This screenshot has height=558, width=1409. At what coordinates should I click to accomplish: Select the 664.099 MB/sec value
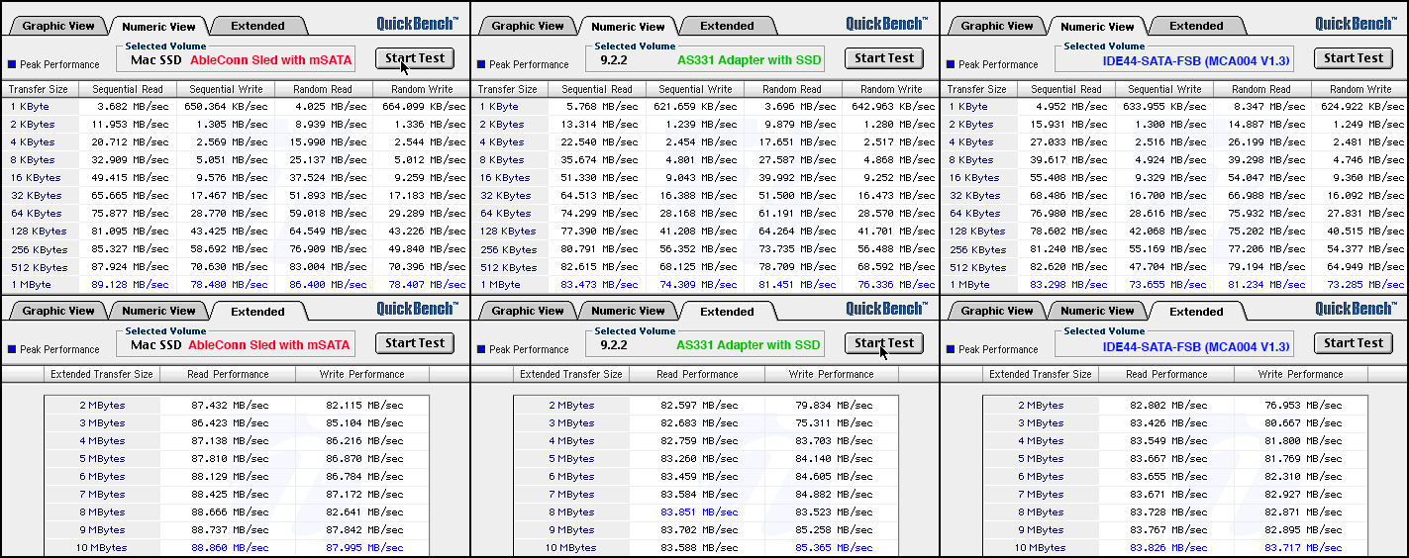(424, 106)
